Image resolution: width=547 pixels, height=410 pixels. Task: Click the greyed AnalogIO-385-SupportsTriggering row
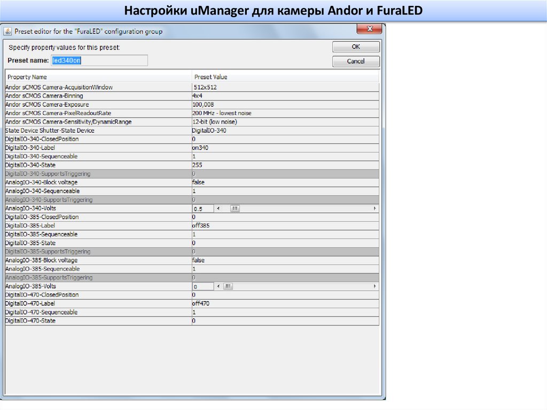(x=192, y=277)
